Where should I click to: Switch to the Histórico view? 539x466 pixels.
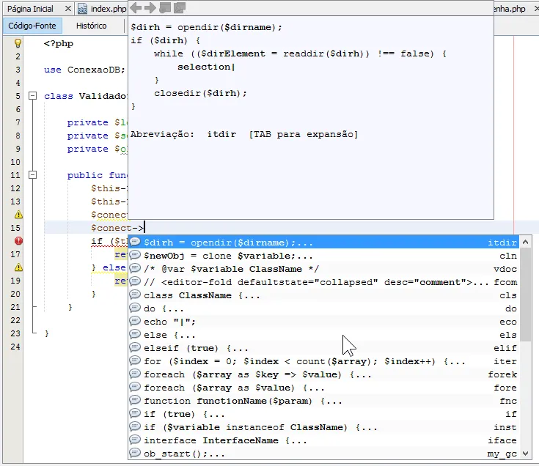91,26
